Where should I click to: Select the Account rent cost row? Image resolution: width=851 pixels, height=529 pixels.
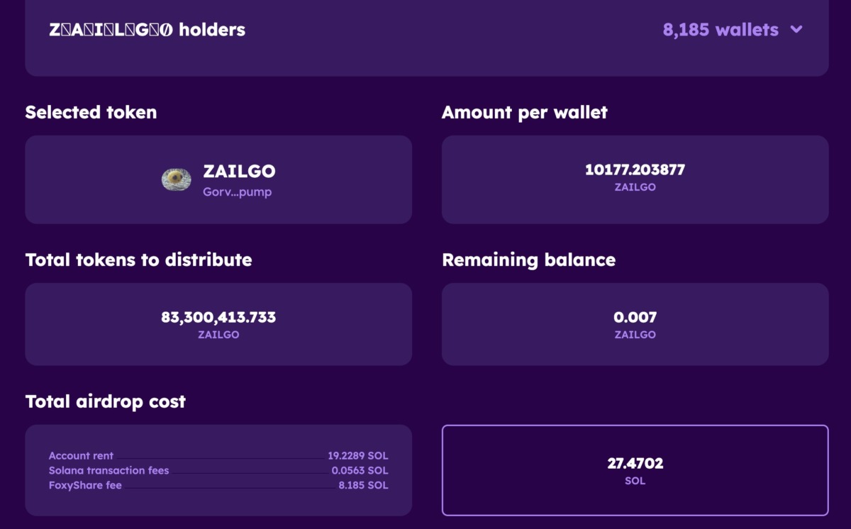(x=218, y=456)
